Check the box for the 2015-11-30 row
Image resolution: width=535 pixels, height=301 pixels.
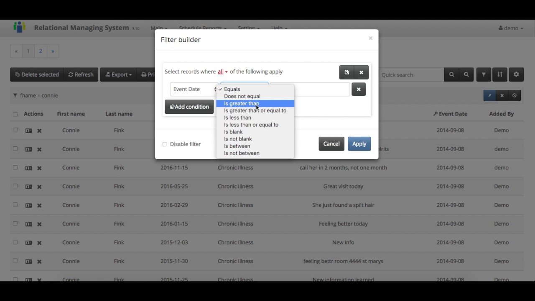coord(15,260)
